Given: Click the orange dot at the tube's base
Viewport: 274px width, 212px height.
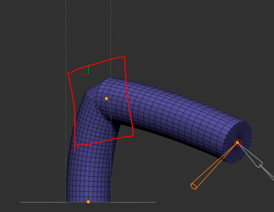Looking at the screenshot, I should tap(88, 202).
